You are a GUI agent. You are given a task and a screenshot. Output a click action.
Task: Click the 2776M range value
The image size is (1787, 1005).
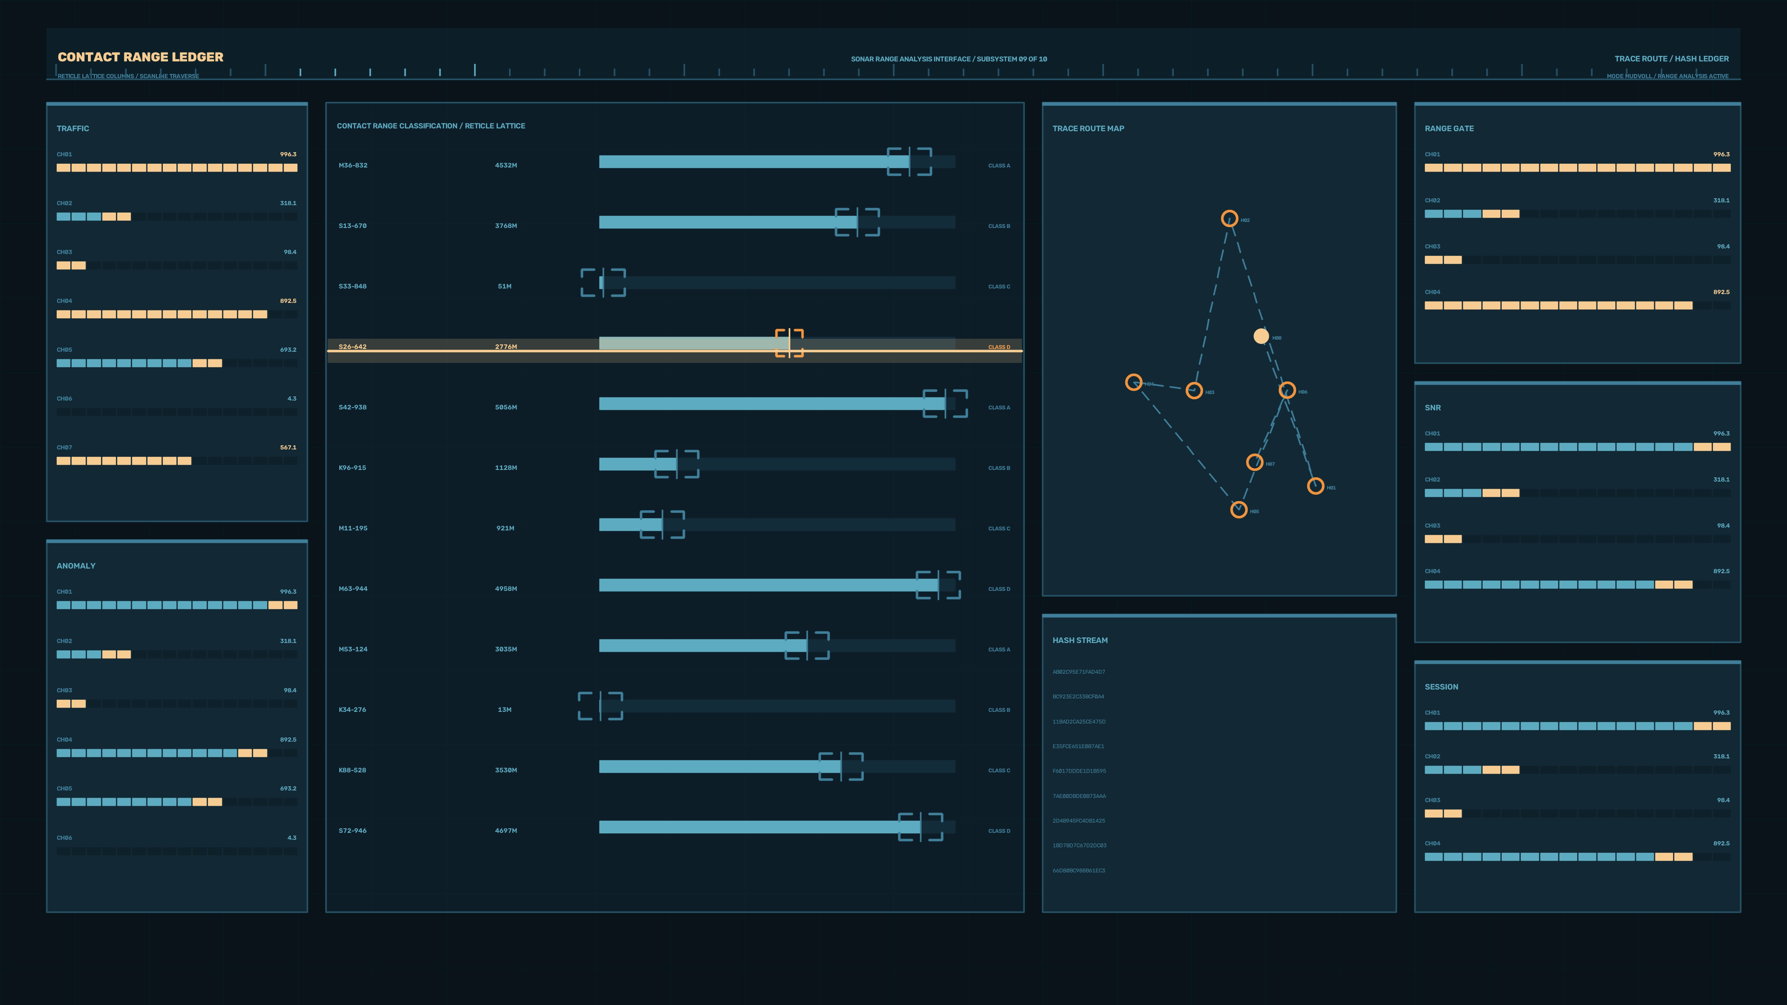(506, 346)
